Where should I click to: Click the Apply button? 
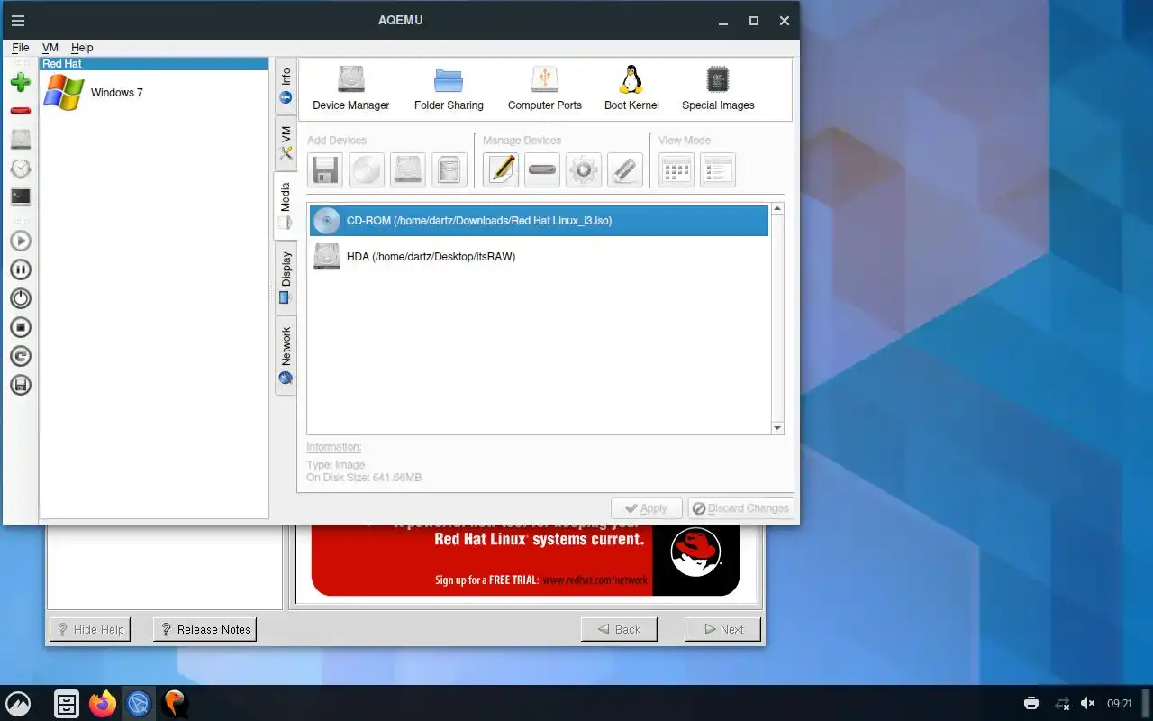[x=647, y=508]
